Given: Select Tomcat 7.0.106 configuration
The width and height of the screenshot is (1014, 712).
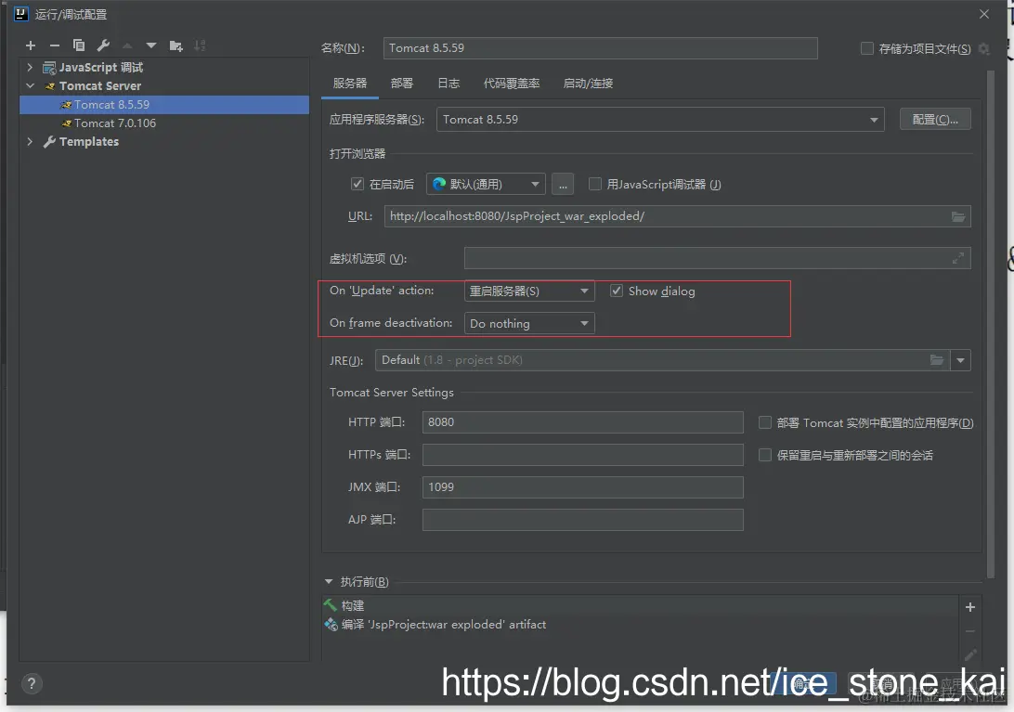Looking at the screenshot, I should point(164,123).
